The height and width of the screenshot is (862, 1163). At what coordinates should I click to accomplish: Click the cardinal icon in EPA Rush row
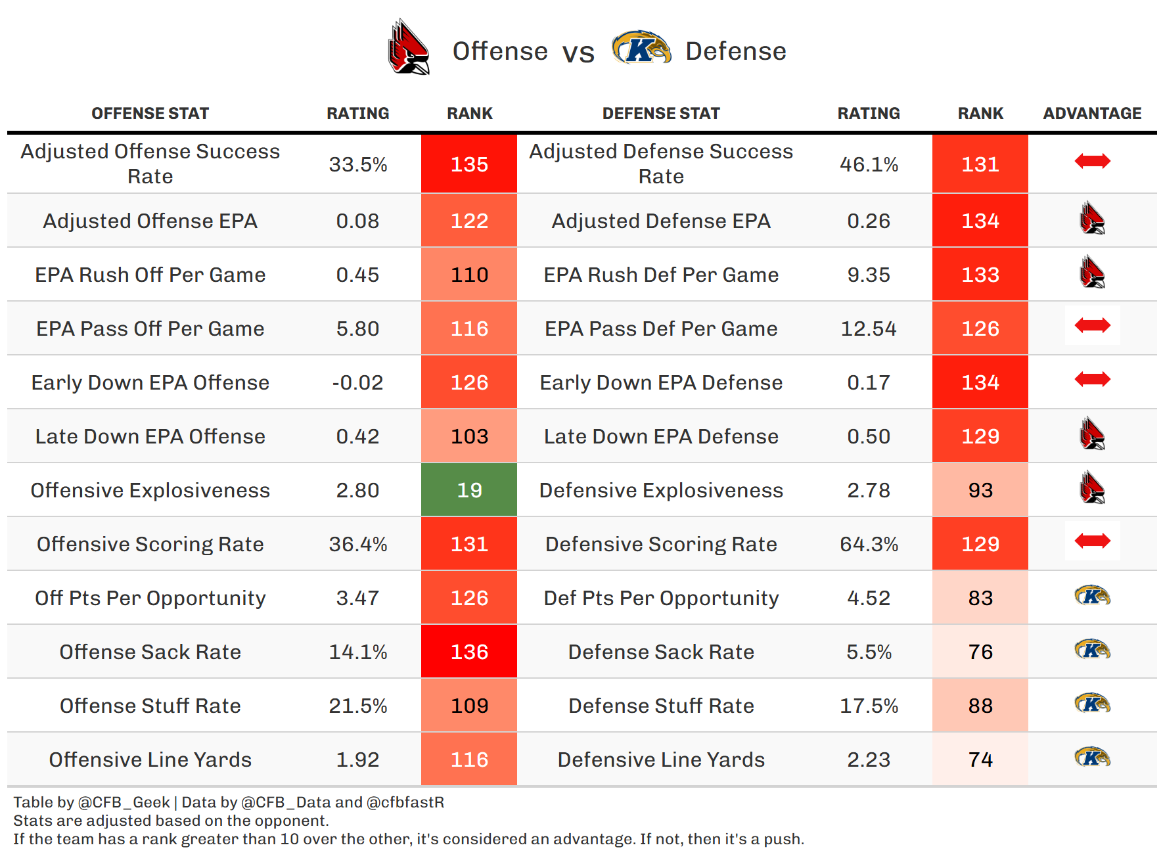coord(1092,273)
